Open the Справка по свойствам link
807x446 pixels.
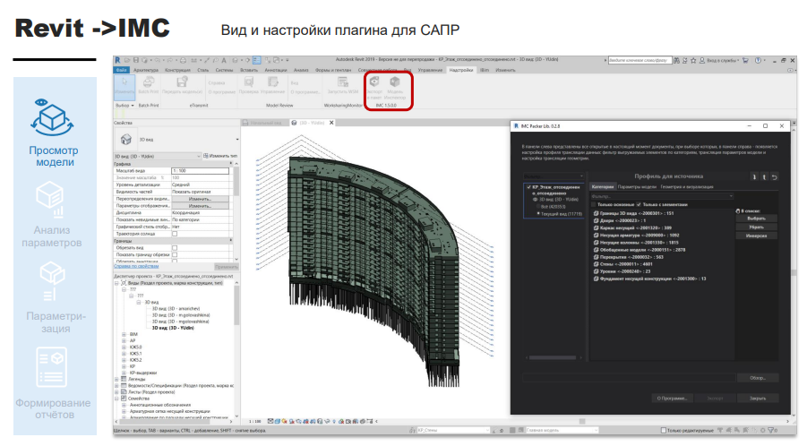click(136, 267)
